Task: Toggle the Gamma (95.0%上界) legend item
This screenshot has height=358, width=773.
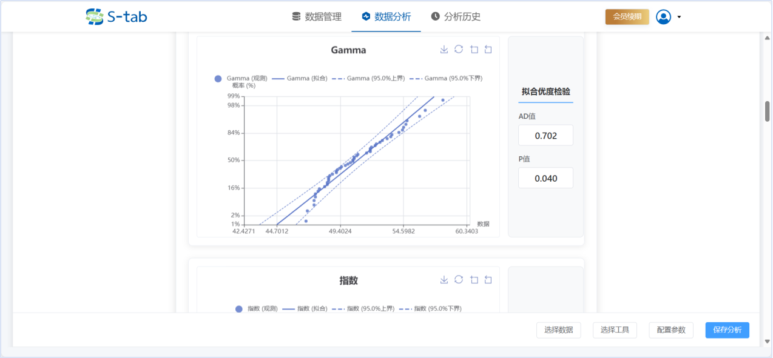Action: (370, 79)
